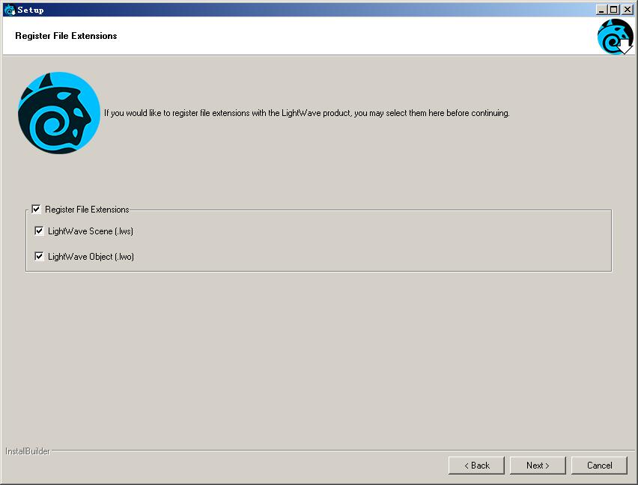The image size is (638, 485).
Task: Click the 'Setup' window title text
Action: point(31,10)
